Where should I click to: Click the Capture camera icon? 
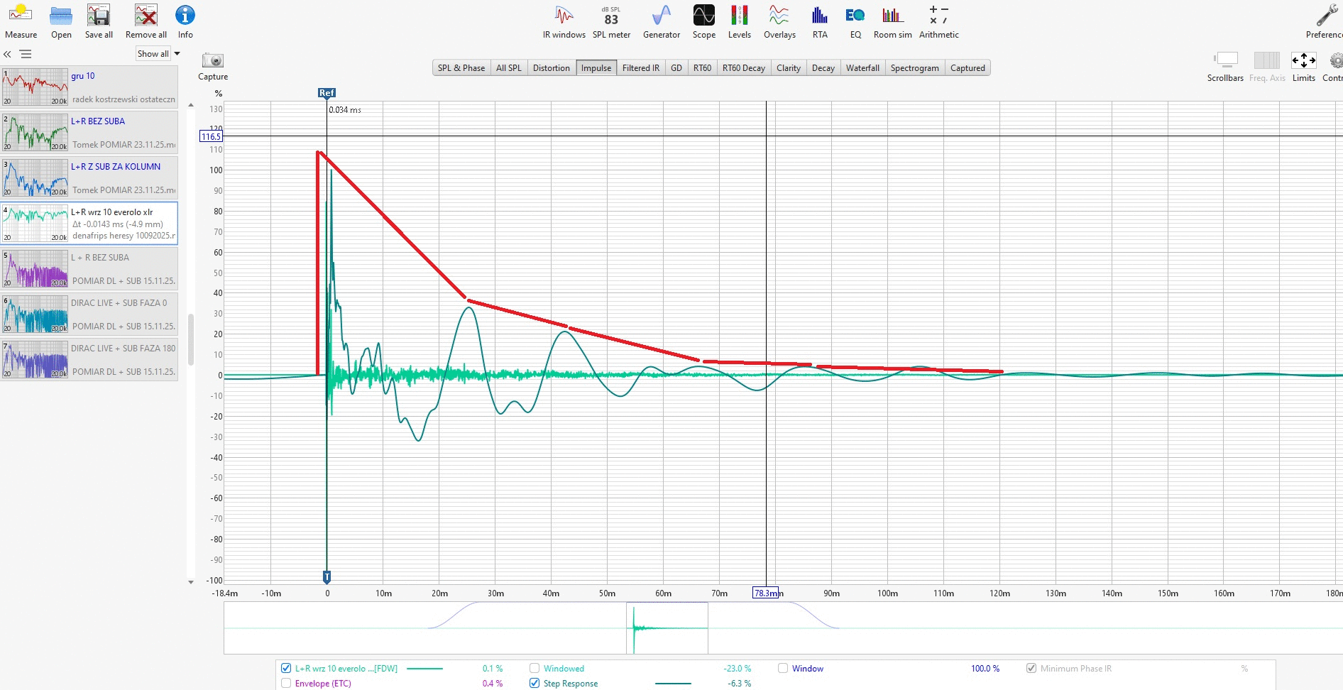[x=213, y=62]
